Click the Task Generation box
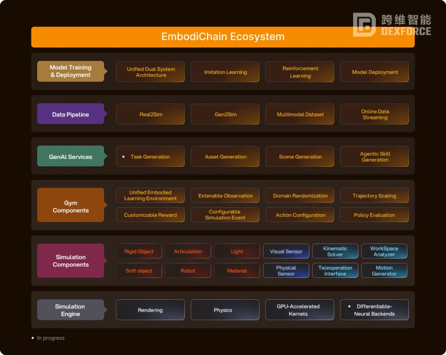 (150, 156)
